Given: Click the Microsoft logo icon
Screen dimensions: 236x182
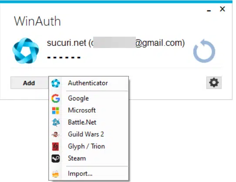Looking at the screenshot, I should [x=56, y=110].
